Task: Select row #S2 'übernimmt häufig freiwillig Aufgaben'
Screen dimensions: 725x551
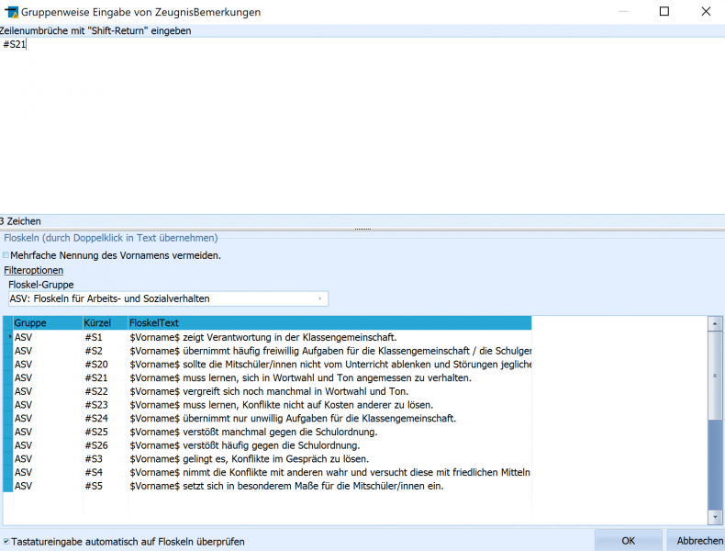Action: 267,351
